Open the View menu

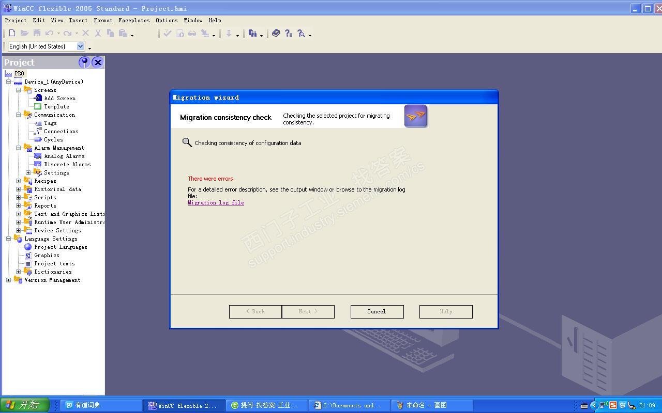[x=57, y=20]
